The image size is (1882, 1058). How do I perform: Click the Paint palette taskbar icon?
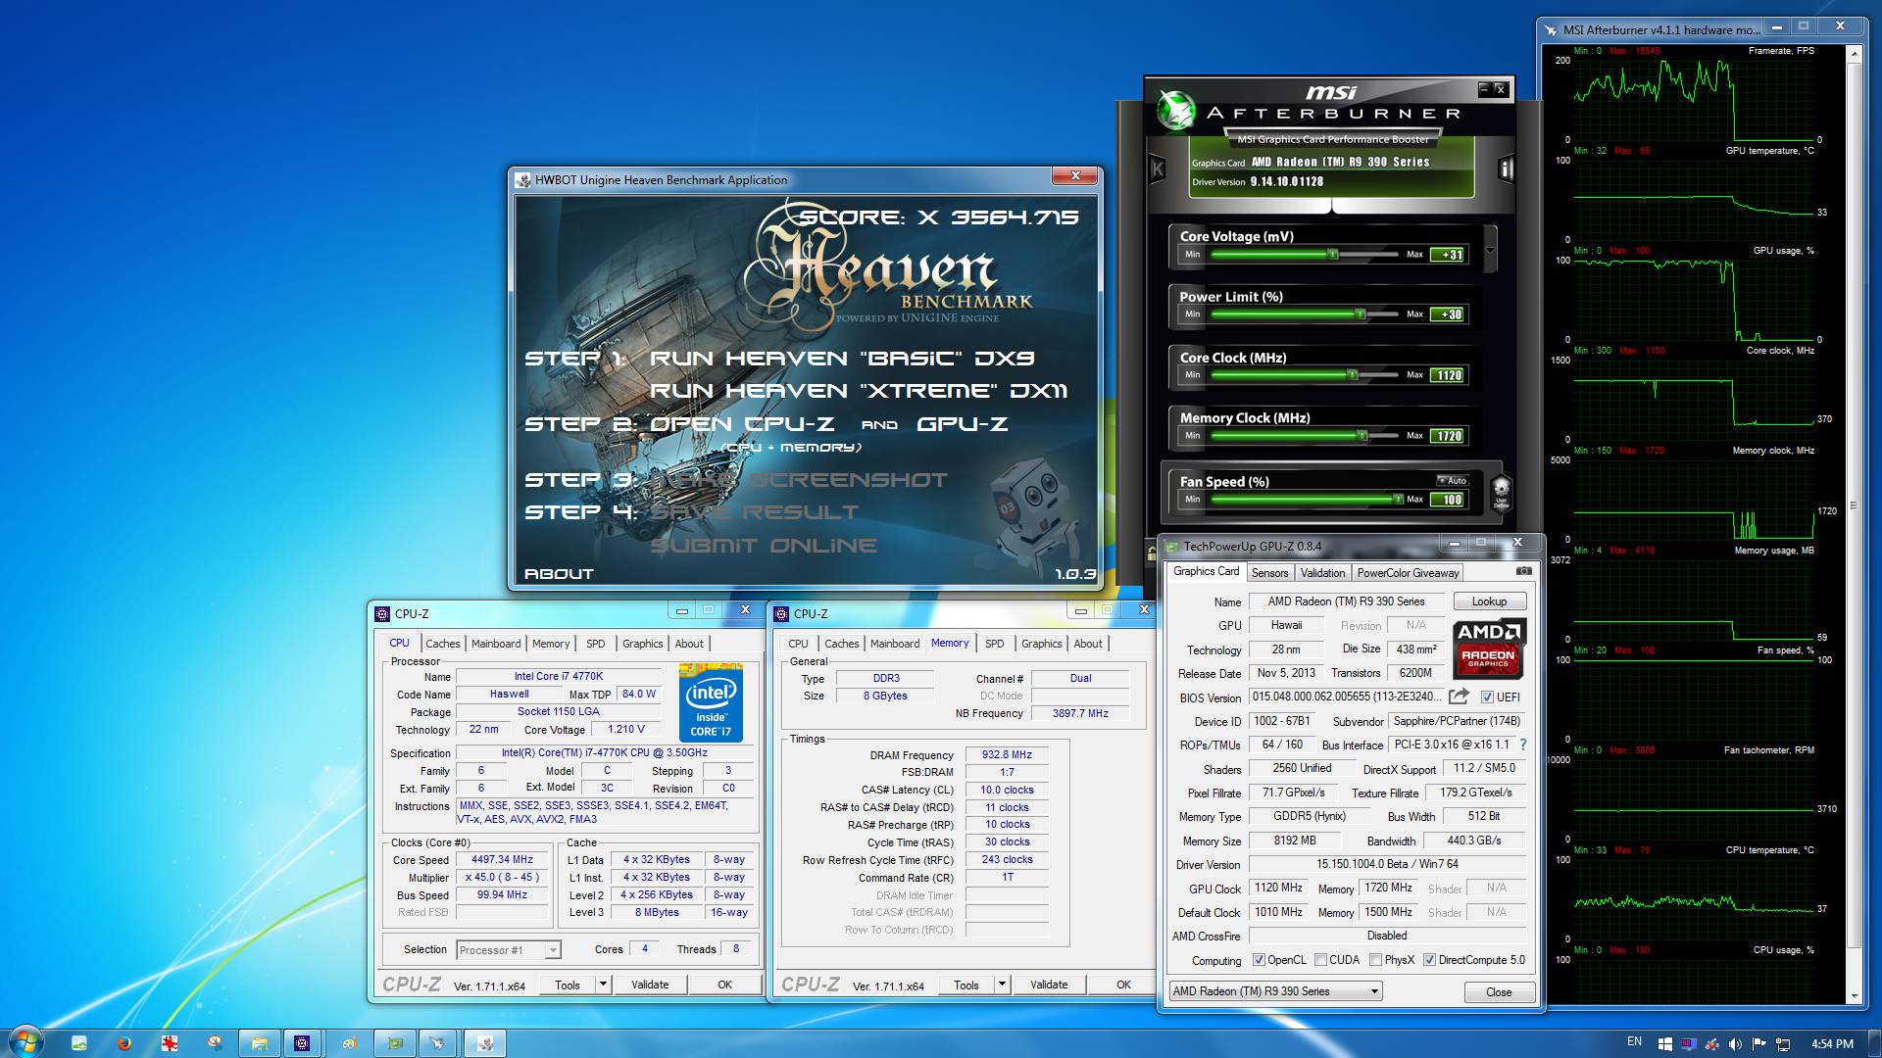[x=348, y=1043]
